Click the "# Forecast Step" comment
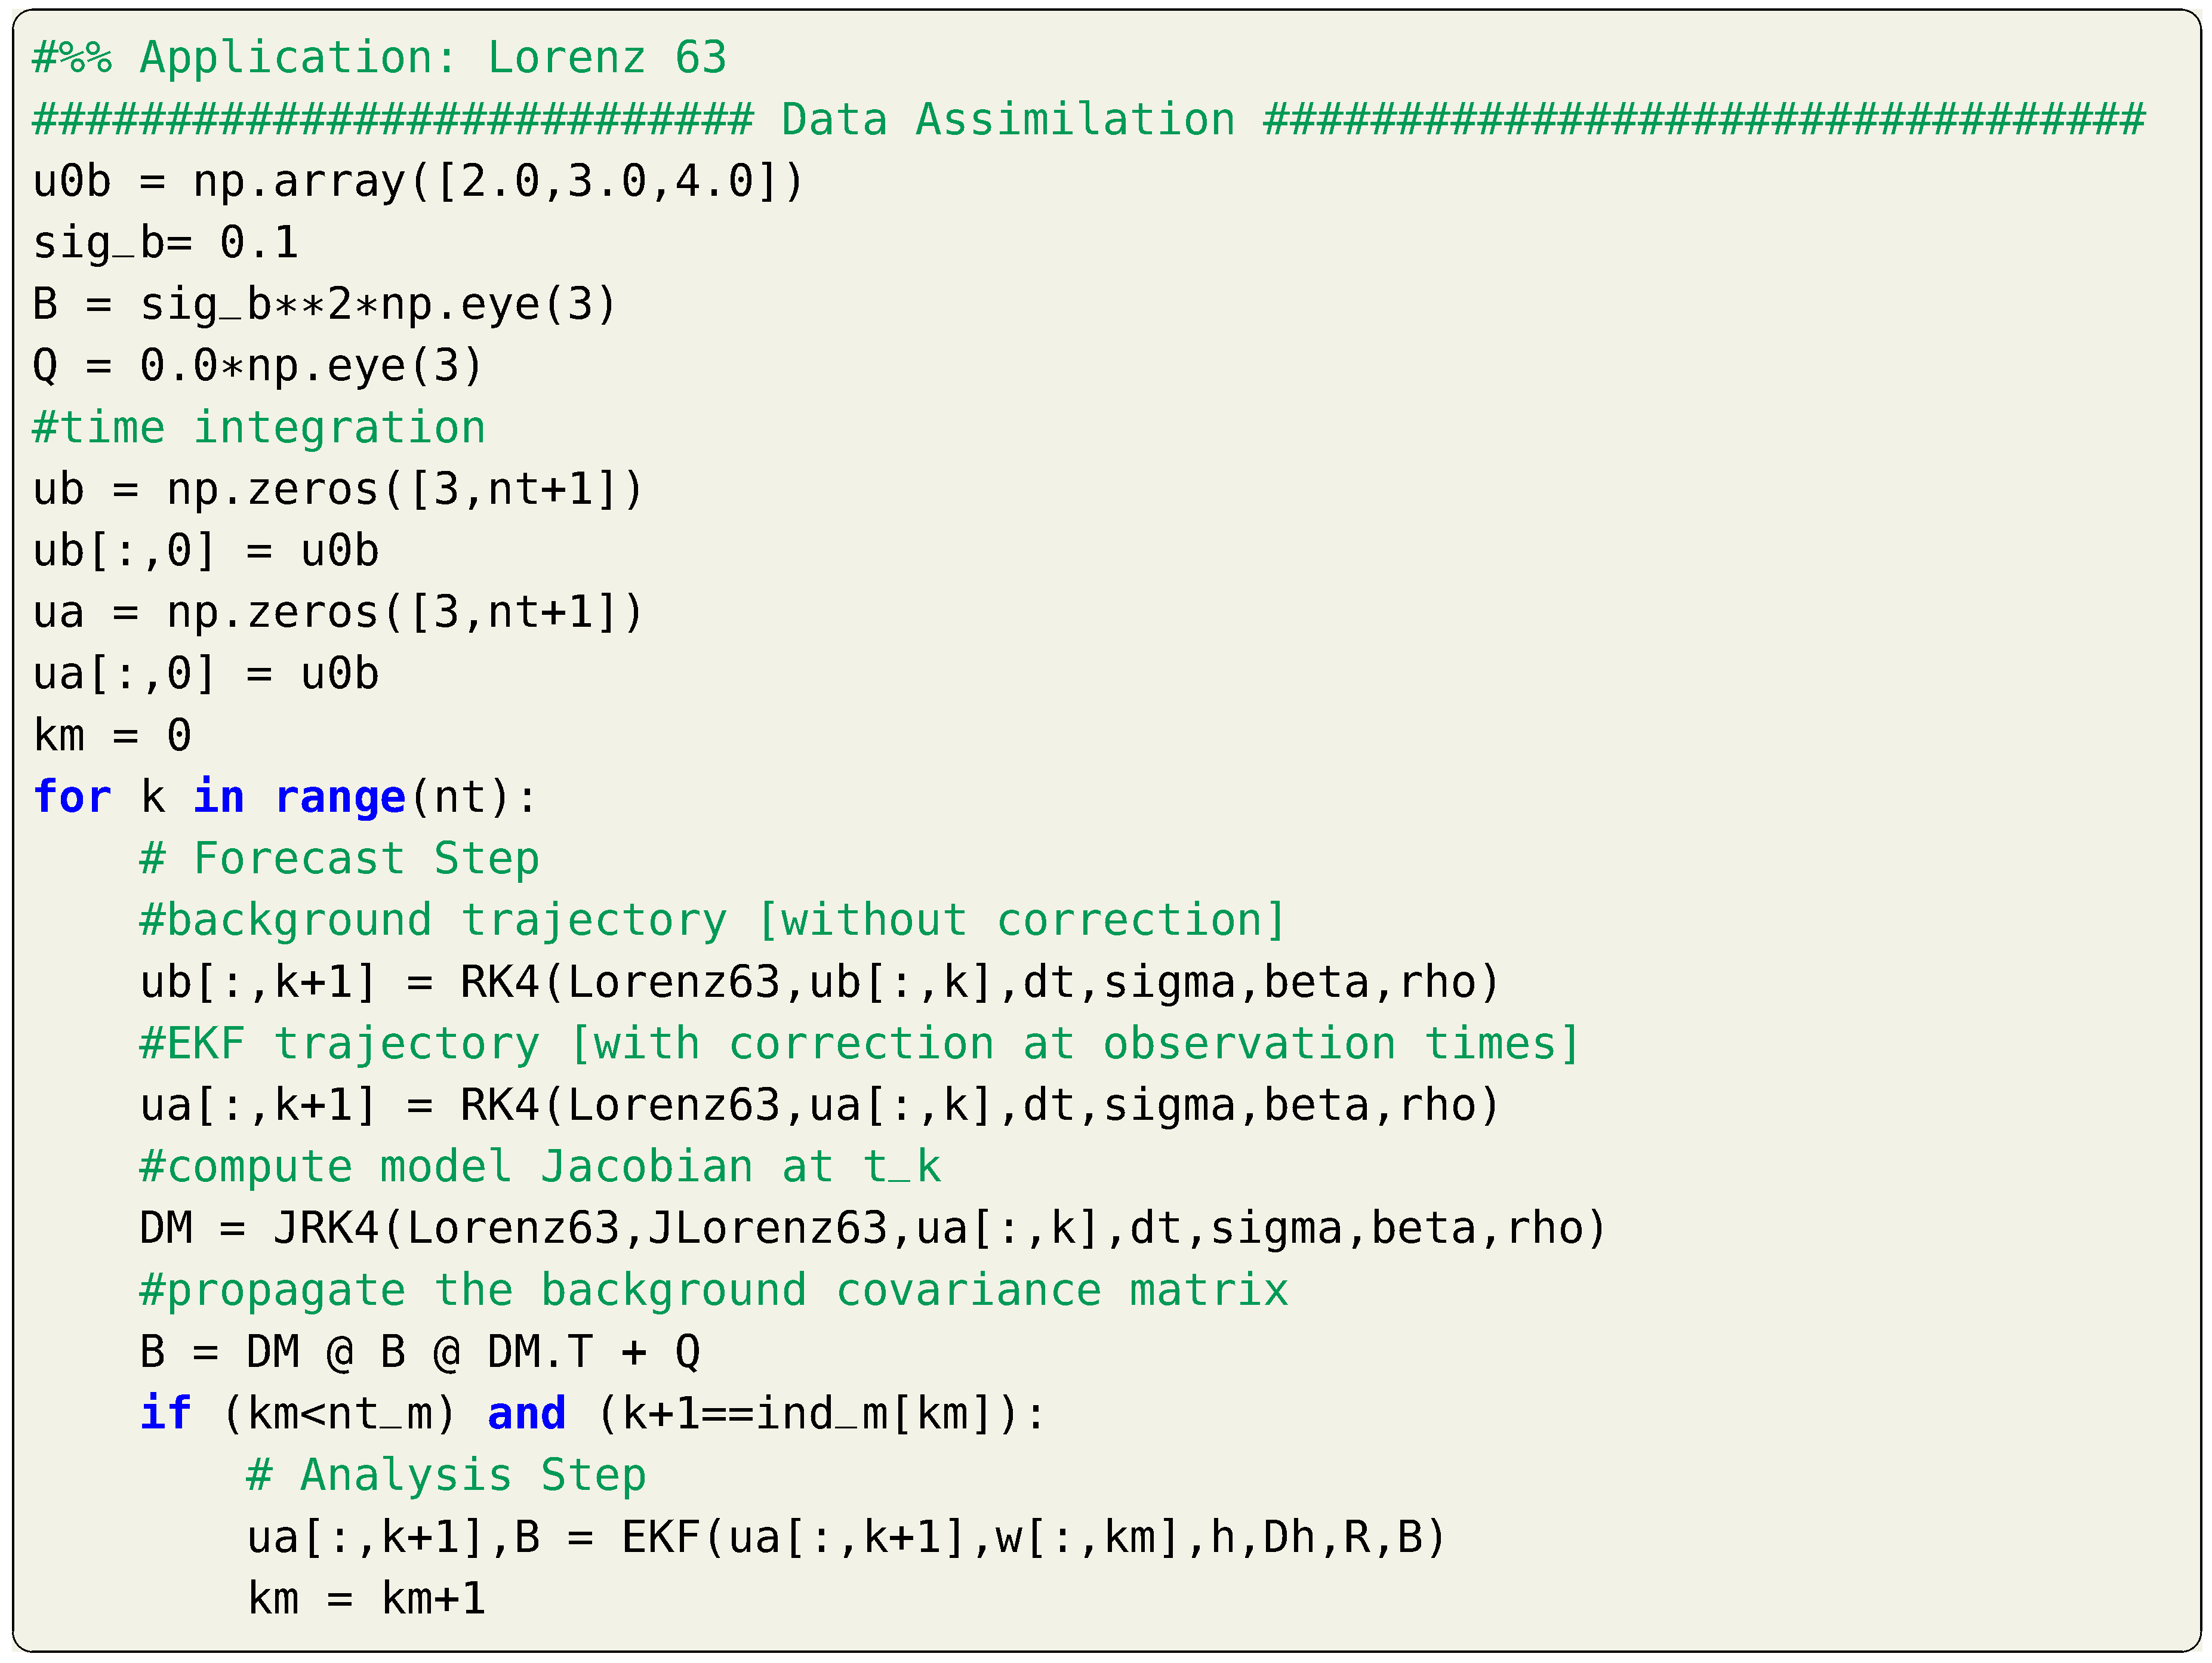 pos(340,859)
